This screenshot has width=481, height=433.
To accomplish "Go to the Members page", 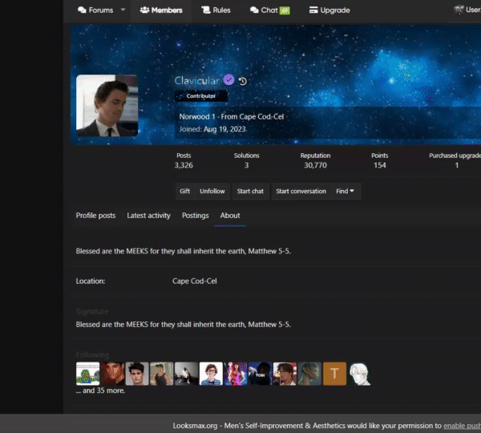I will [160, 10].
